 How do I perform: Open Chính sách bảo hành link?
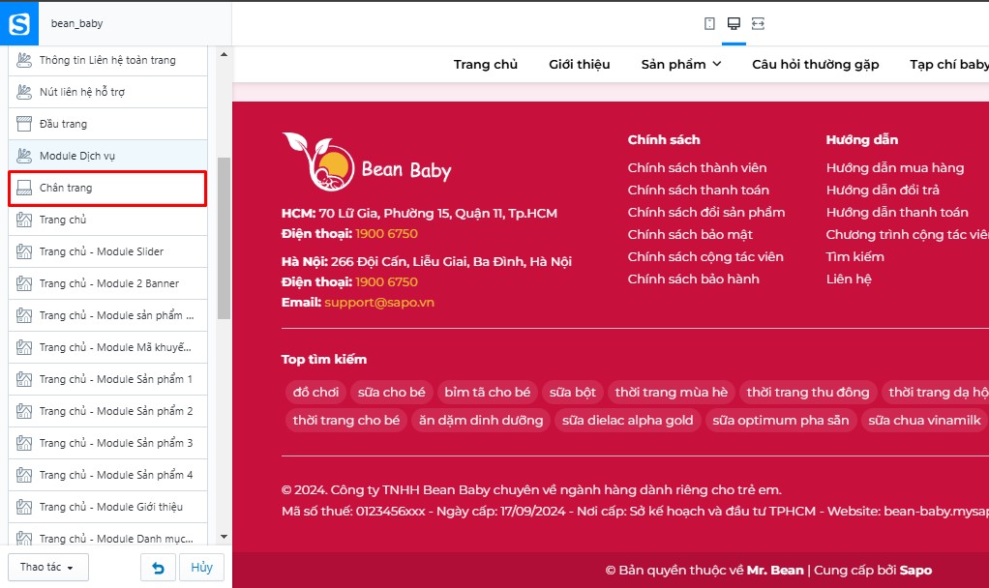(693, 279)
